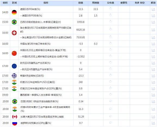Open chart icon for 上期所仓单变动-白银 row

pyautogui.click(x=153, y=57)
